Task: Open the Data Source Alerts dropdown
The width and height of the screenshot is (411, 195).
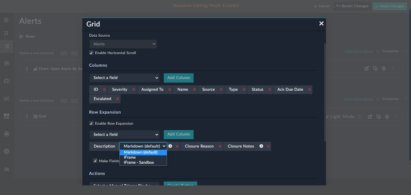Action: pyautogui.click(x=123, y=44)
